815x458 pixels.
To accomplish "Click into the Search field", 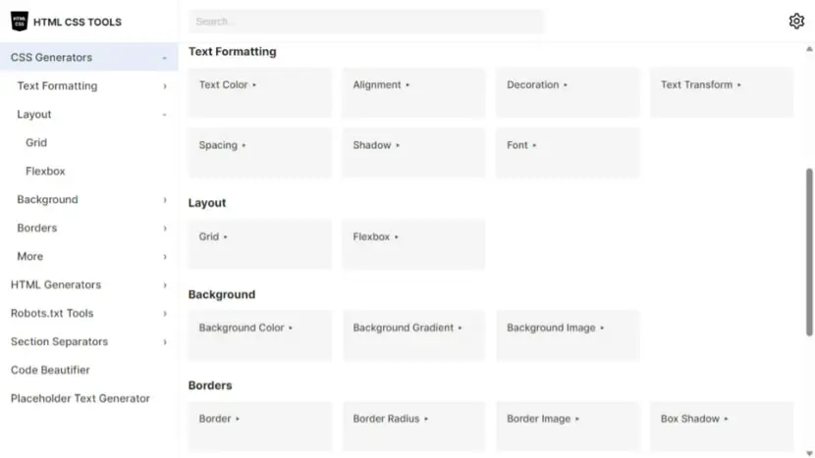I will point(366,22).
